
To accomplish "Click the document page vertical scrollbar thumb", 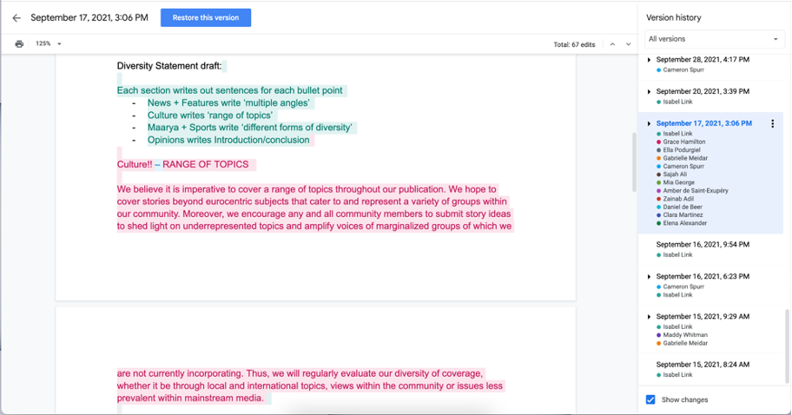I will 635,161.
